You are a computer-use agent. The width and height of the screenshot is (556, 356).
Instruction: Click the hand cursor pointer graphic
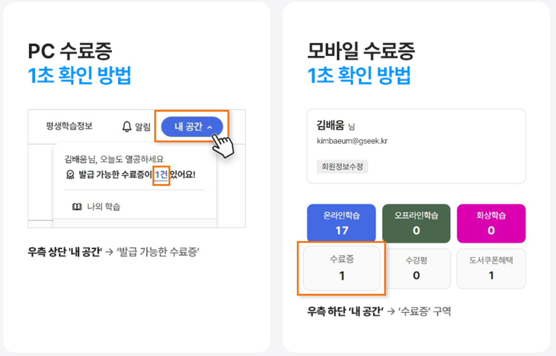223,146
